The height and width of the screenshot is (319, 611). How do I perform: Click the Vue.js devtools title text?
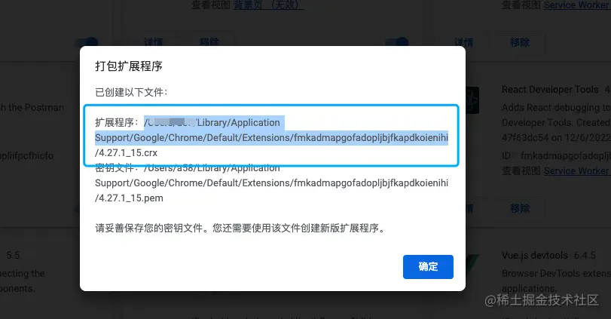pos(535,256)
